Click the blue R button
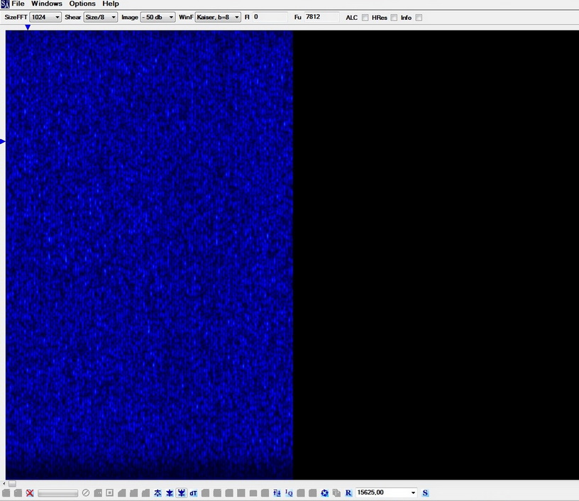The width and height of the screenshot is (579, 501). 348,493
